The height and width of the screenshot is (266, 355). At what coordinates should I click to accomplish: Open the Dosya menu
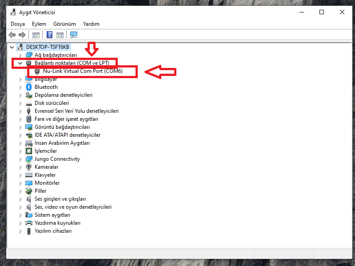[18, 24]
